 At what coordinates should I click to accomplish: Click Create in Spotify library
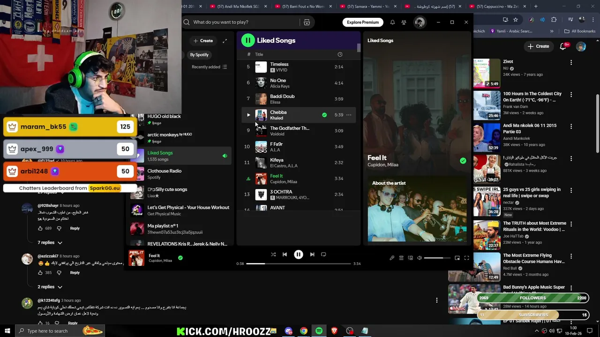pos(203,41)
